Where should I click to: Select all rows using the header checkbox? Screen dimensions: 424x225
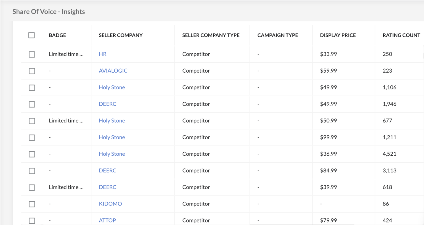[x=31, y=35]
